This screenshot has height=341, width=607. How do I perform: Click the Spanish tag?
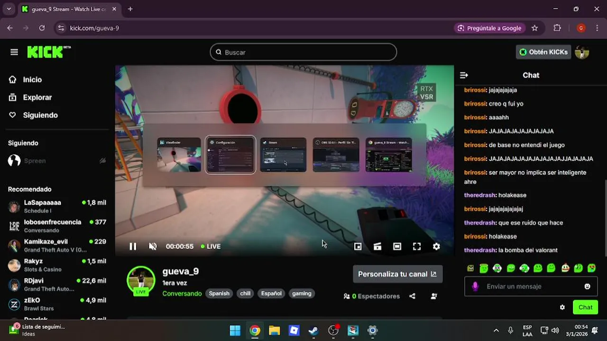219,294
